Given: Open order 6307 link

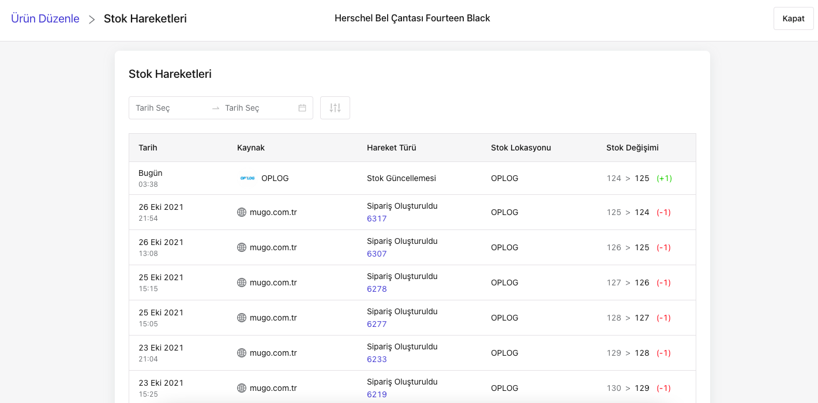Looking at the screenshot, I should [377, 254].
